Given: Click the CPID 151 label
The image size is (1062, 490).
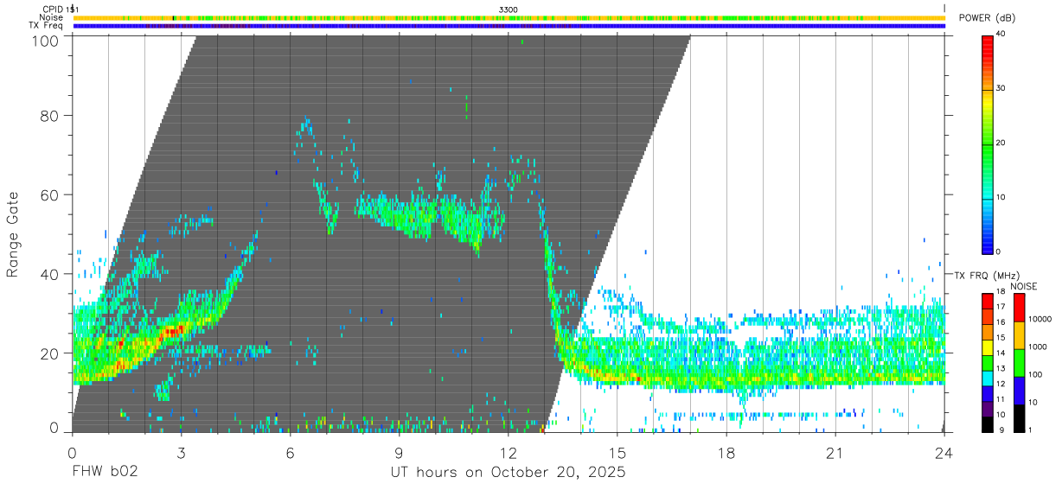Looking at the screenshot, I should [61, 10].
